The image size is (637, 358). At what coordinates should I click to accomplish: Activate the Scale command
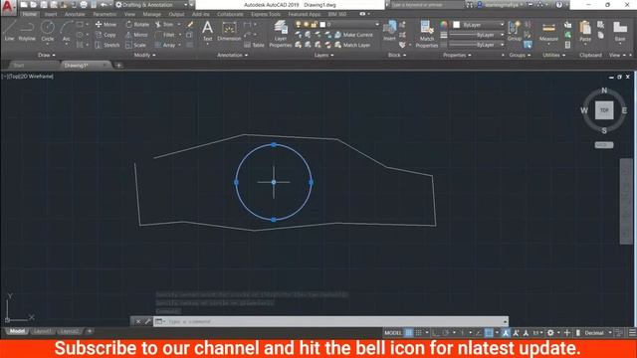coord(135,45)
